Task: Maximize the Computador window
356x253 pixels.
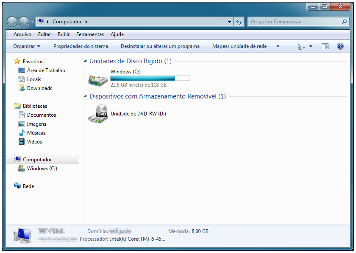Action: 325,7
